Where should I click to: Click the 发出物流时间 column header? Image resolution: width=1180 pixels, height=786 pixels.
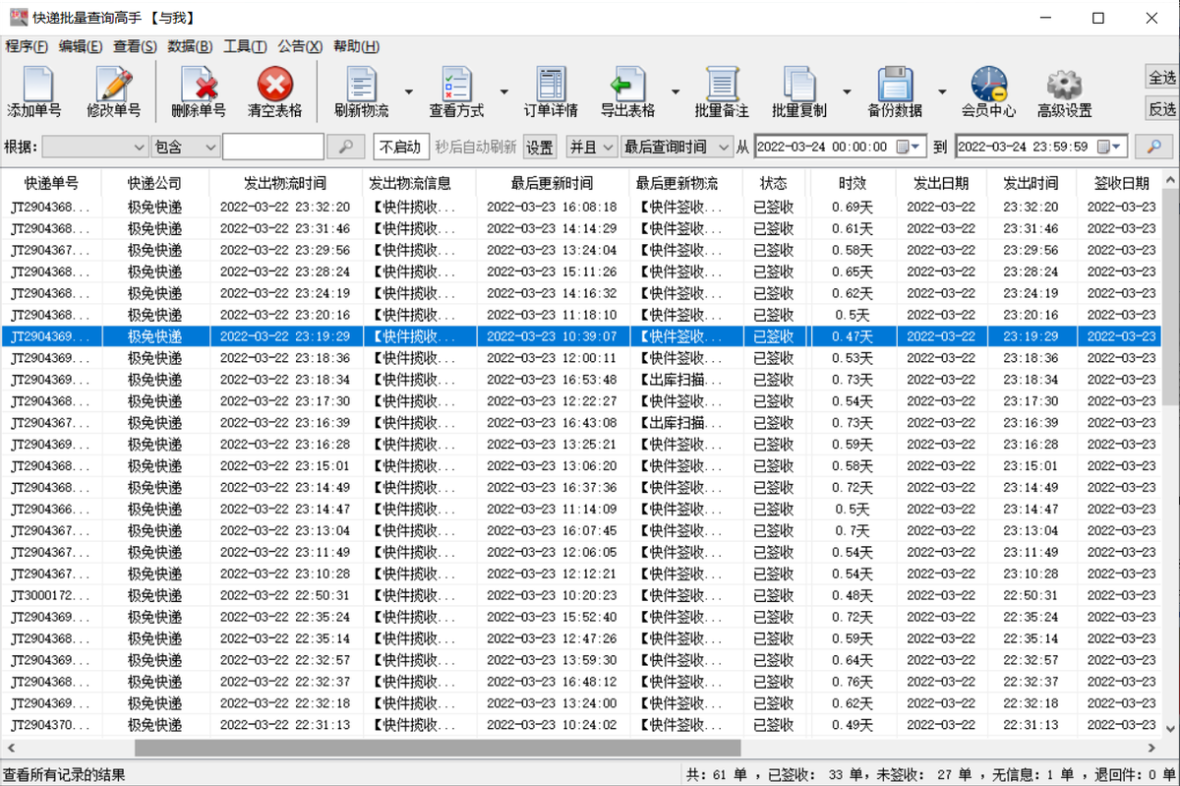[x=285, y=183]
